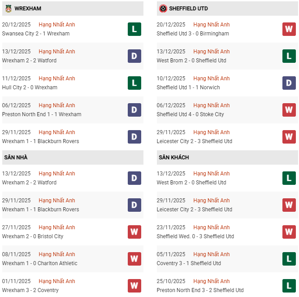Select the SÂN NHÀ section header

click(x=16, y=157)
